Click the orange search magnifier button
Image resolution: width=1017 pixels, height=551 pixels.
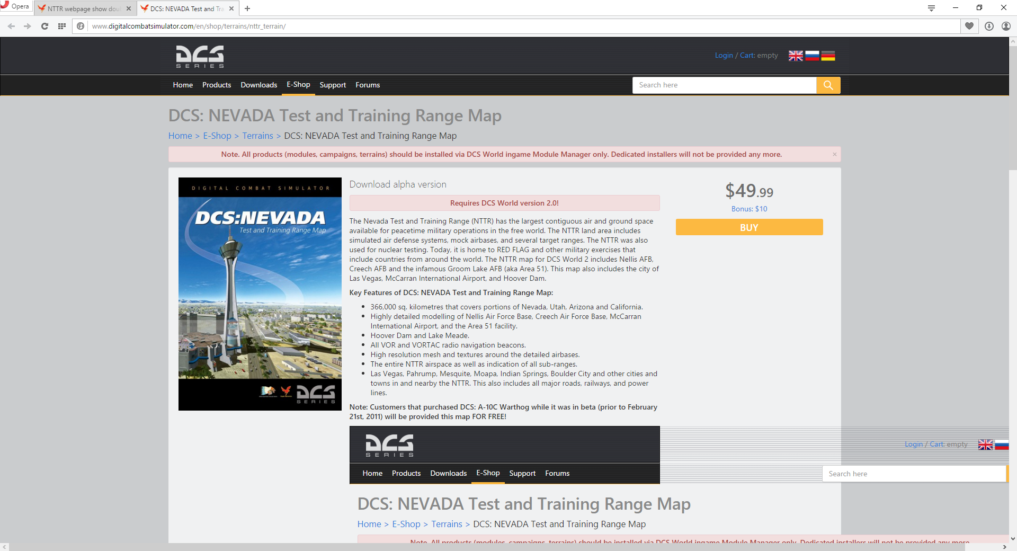(828, 85)
